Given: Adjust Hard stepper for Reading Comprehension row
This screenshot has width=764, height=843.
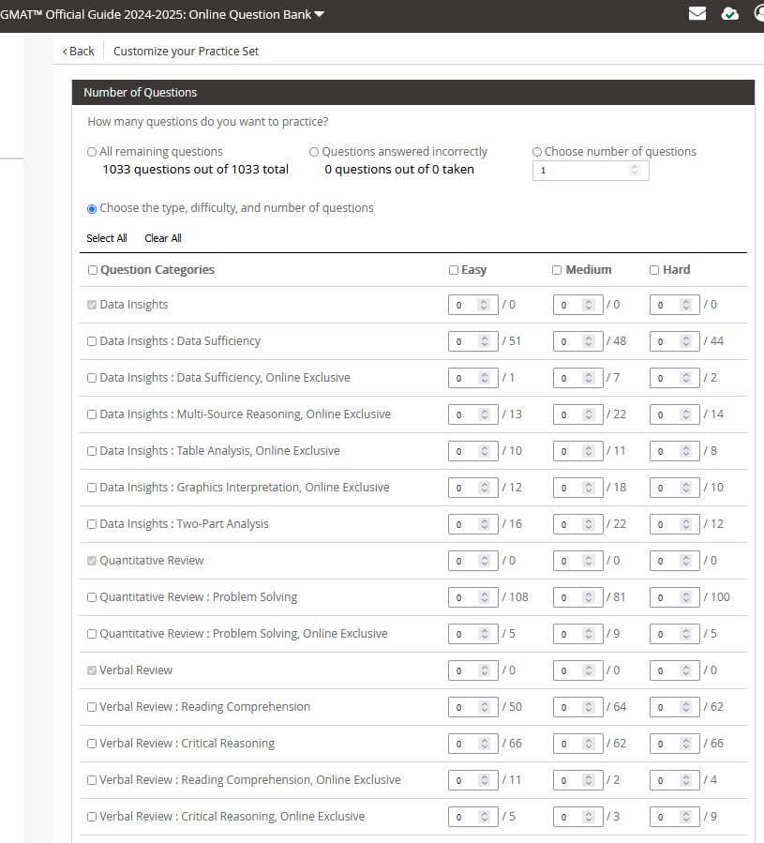Looking at the screenshot, I should pos(686,707).
